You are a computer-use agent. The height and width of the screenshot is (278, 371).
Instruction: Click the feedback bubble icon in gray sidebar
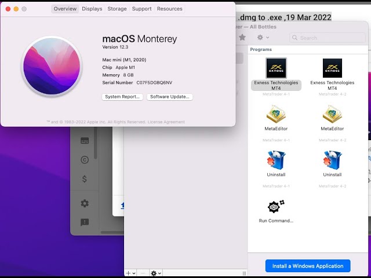coord(85,222)
